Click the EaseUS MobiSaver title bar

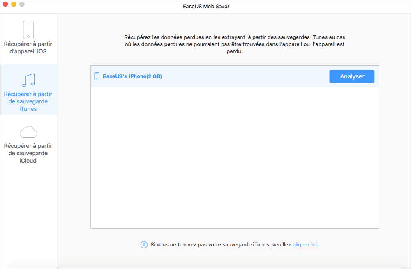tap(205, 6)
